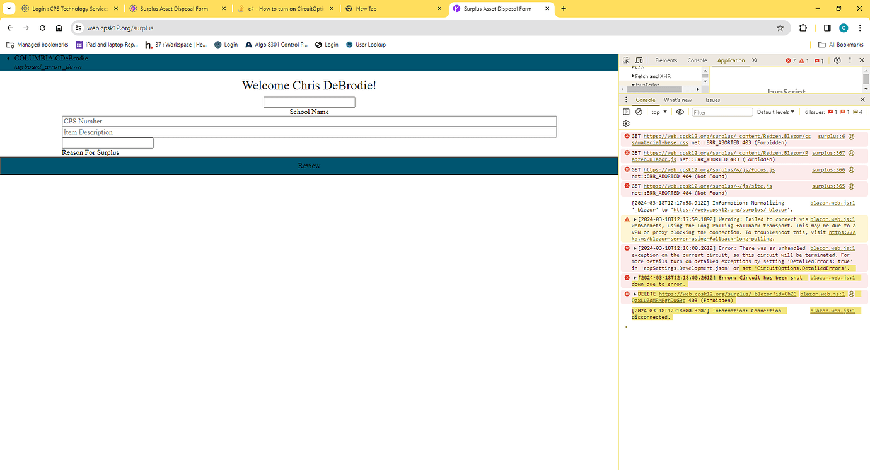Click the eye icon to create a live expression

680,112
